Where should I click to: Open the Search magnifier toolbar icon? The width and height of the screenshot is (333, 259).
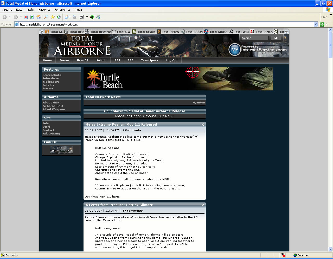[46, 17]
